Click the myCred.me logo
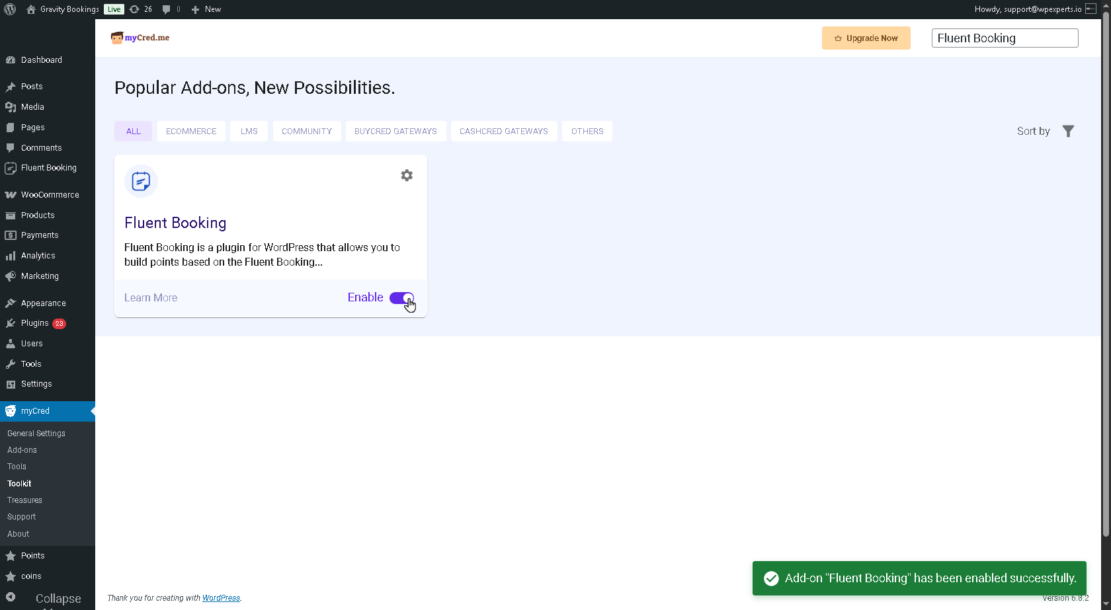 pyautogui.click(x=140, y=38)
